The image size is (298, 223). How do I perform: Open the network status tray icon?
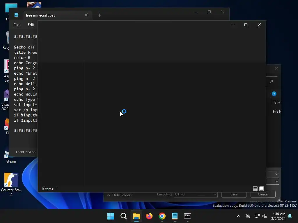(257, 216)
